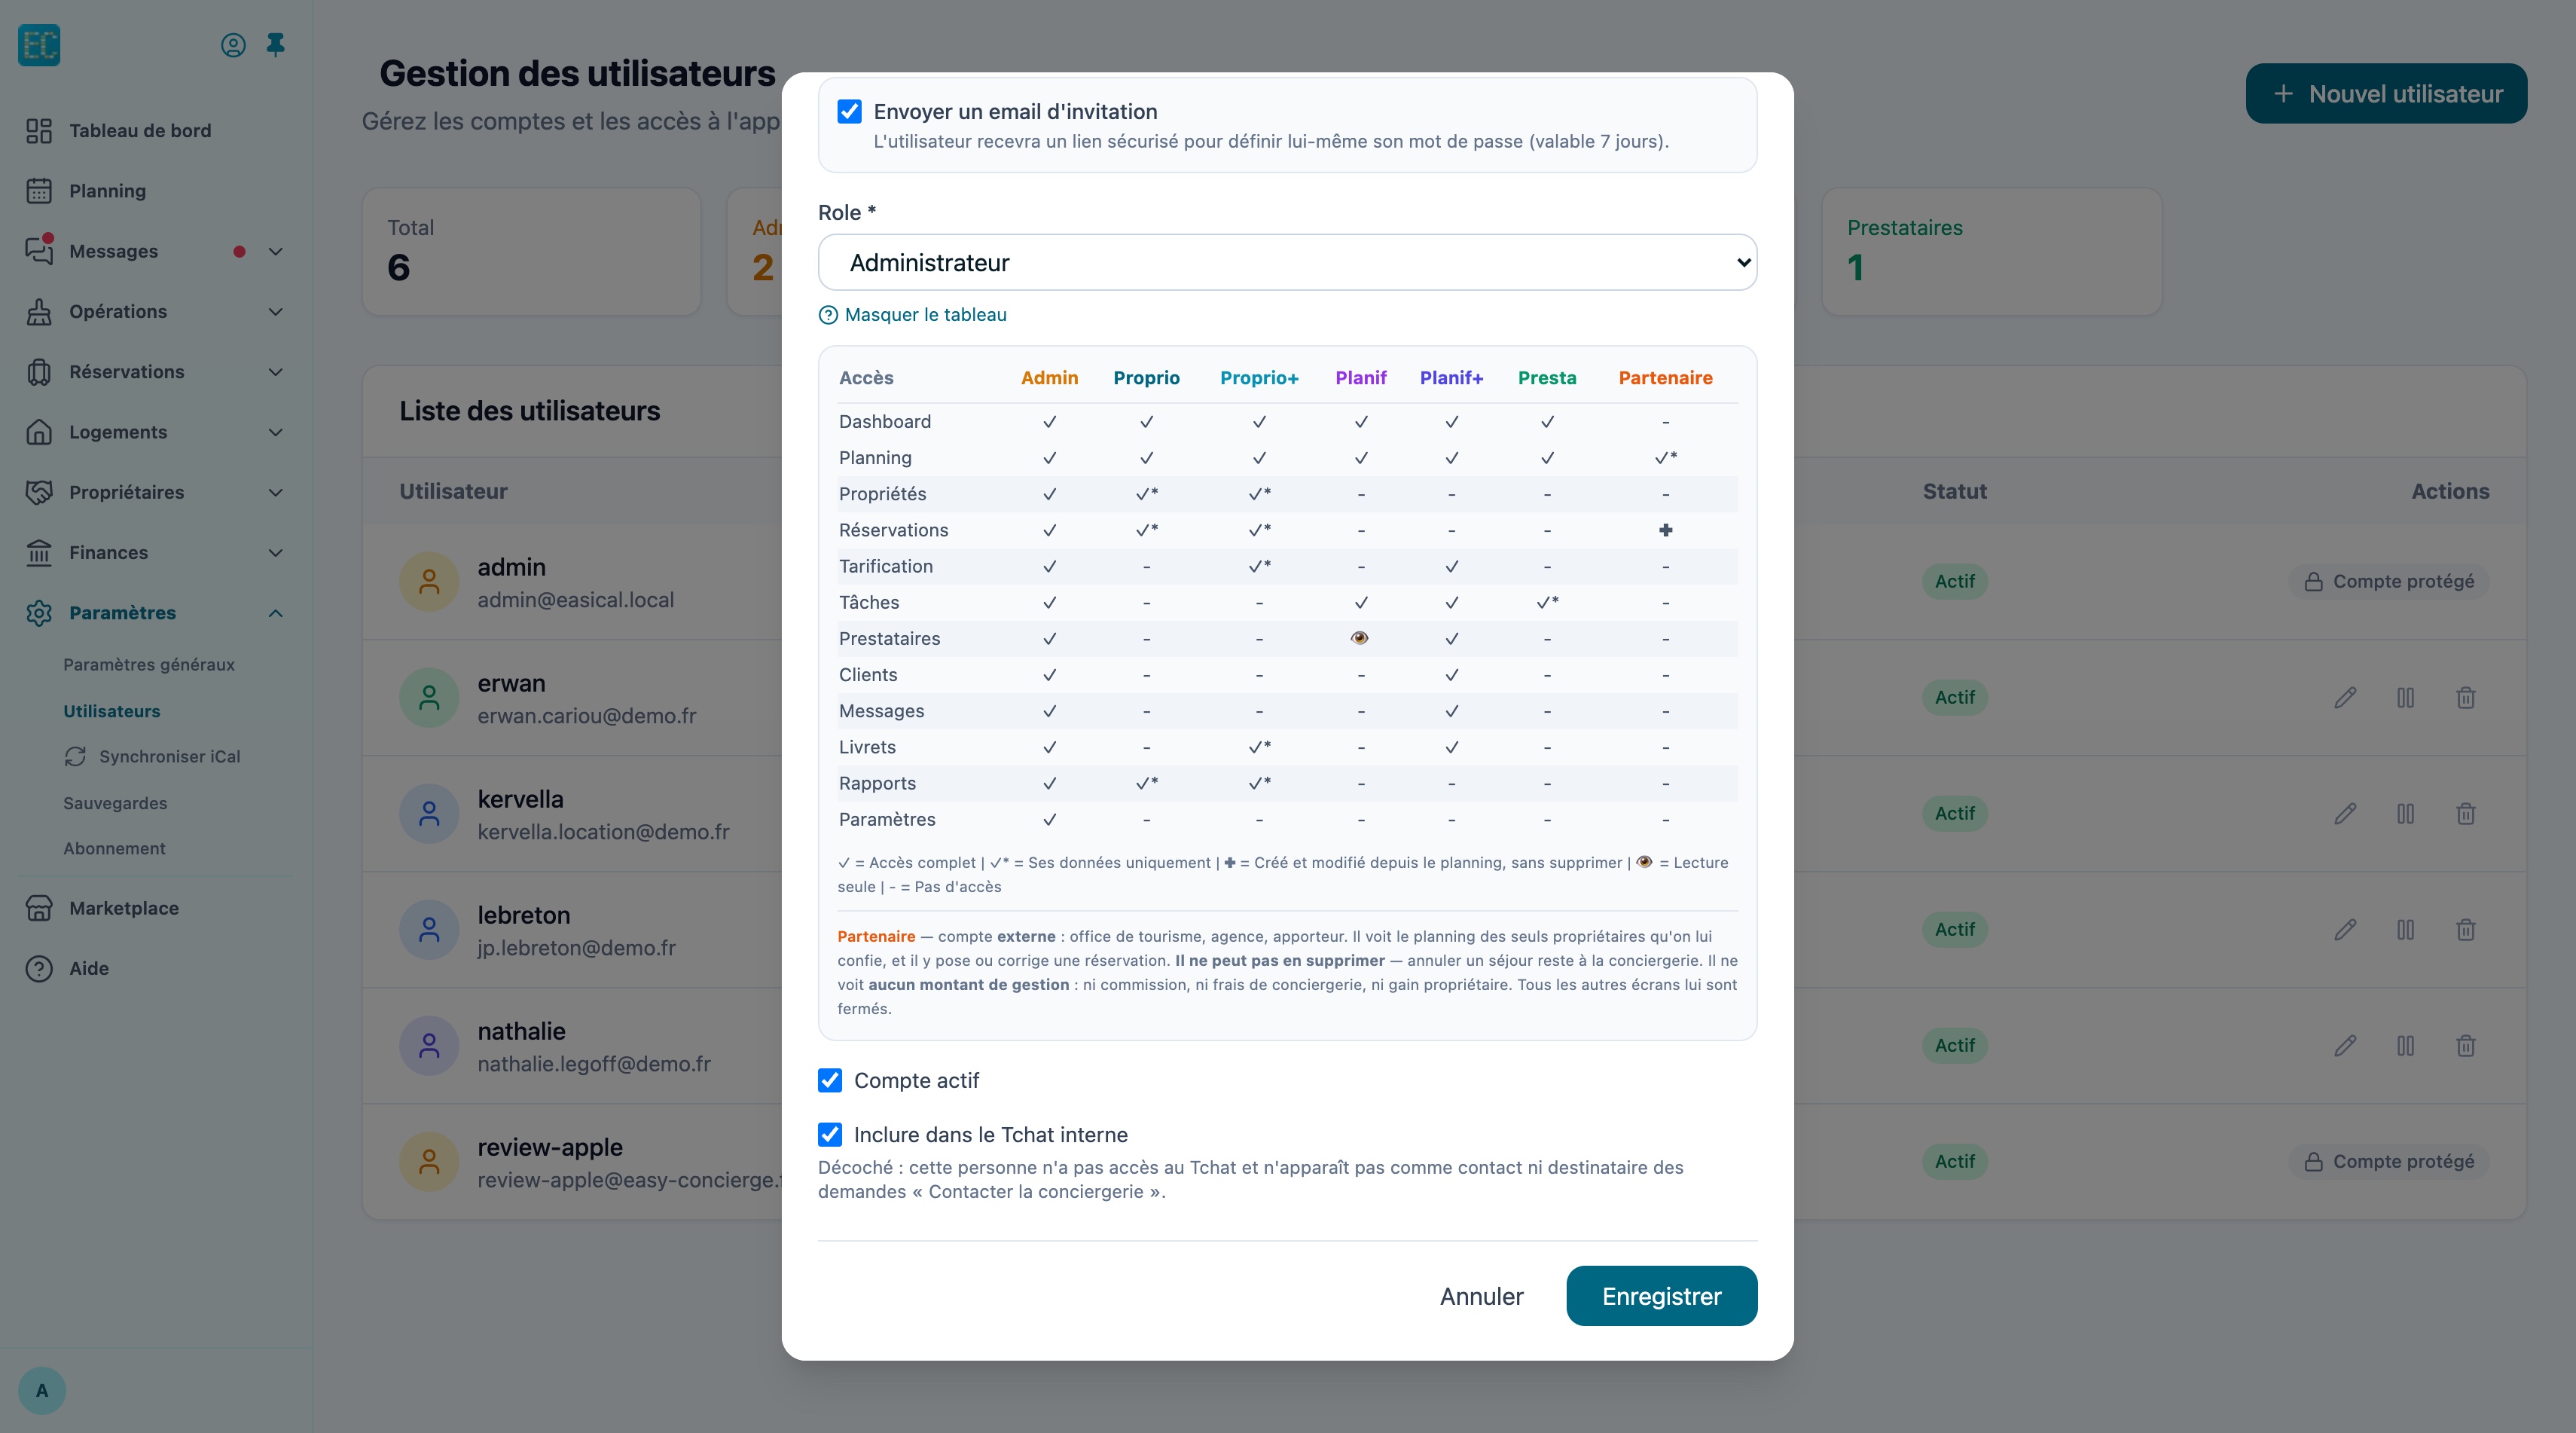Image resolution: width=2576 pixels, height=1433 pixels.
Task: Click the Logements sidebar item
Action: coord(155,432)
